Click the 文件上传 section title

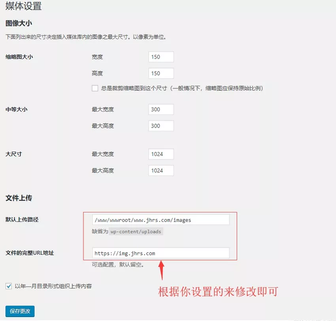tap(19, 198)
